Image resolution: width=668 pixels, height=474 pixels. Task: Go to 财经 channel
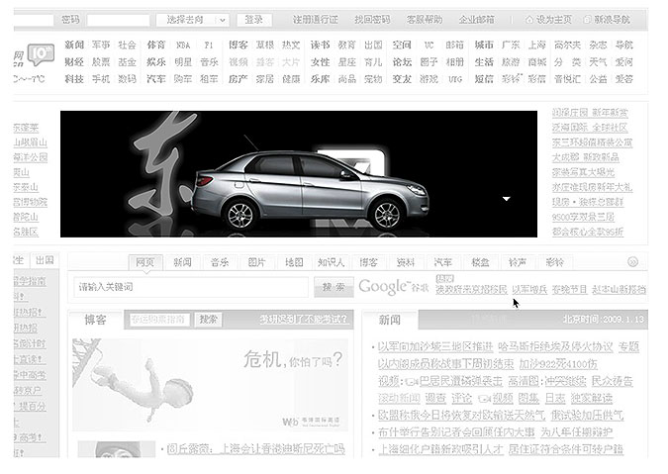(x=74, y=62)
